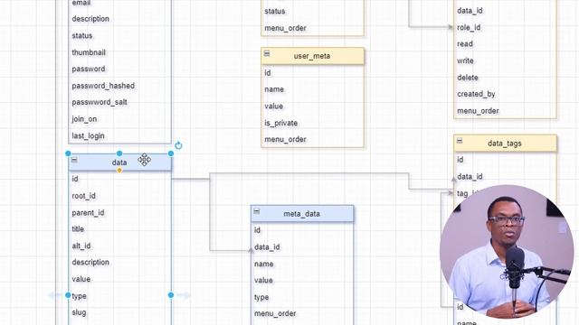Select the read permission field
The height and width of the screenshot is (325, 579).
click(x=505, y=44)
